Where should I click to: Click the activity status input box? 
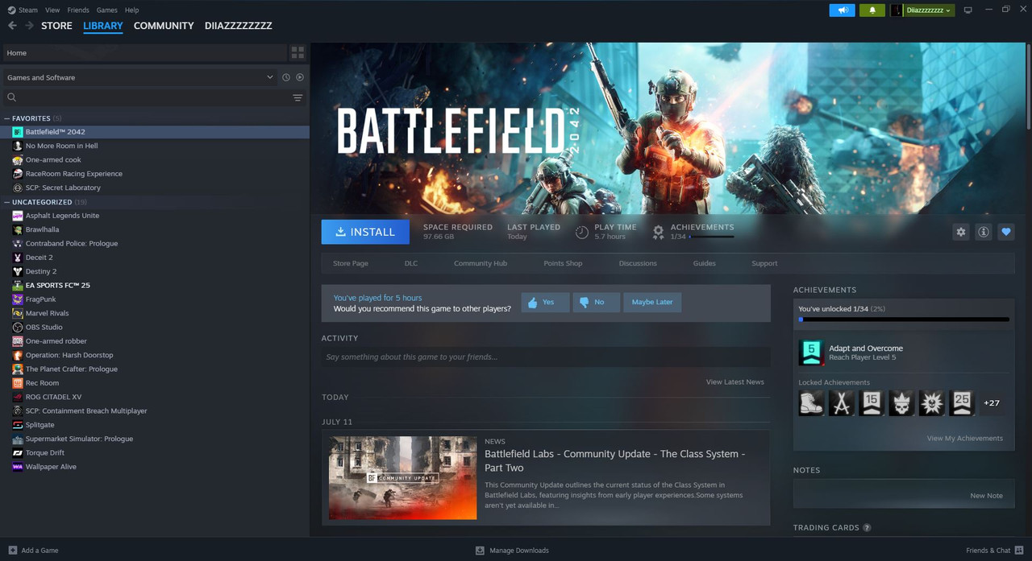[546, 357]
